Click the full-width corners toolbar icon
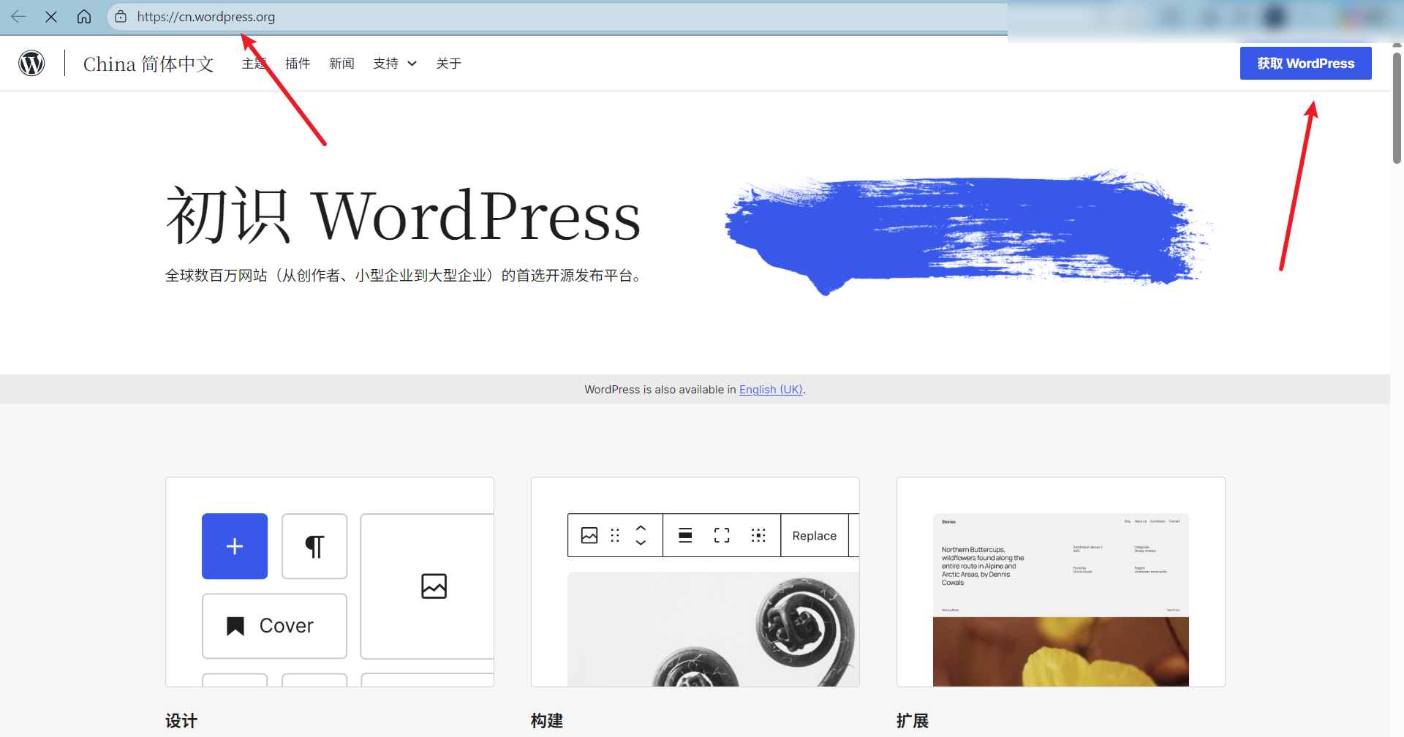 [x=722, y=535]
